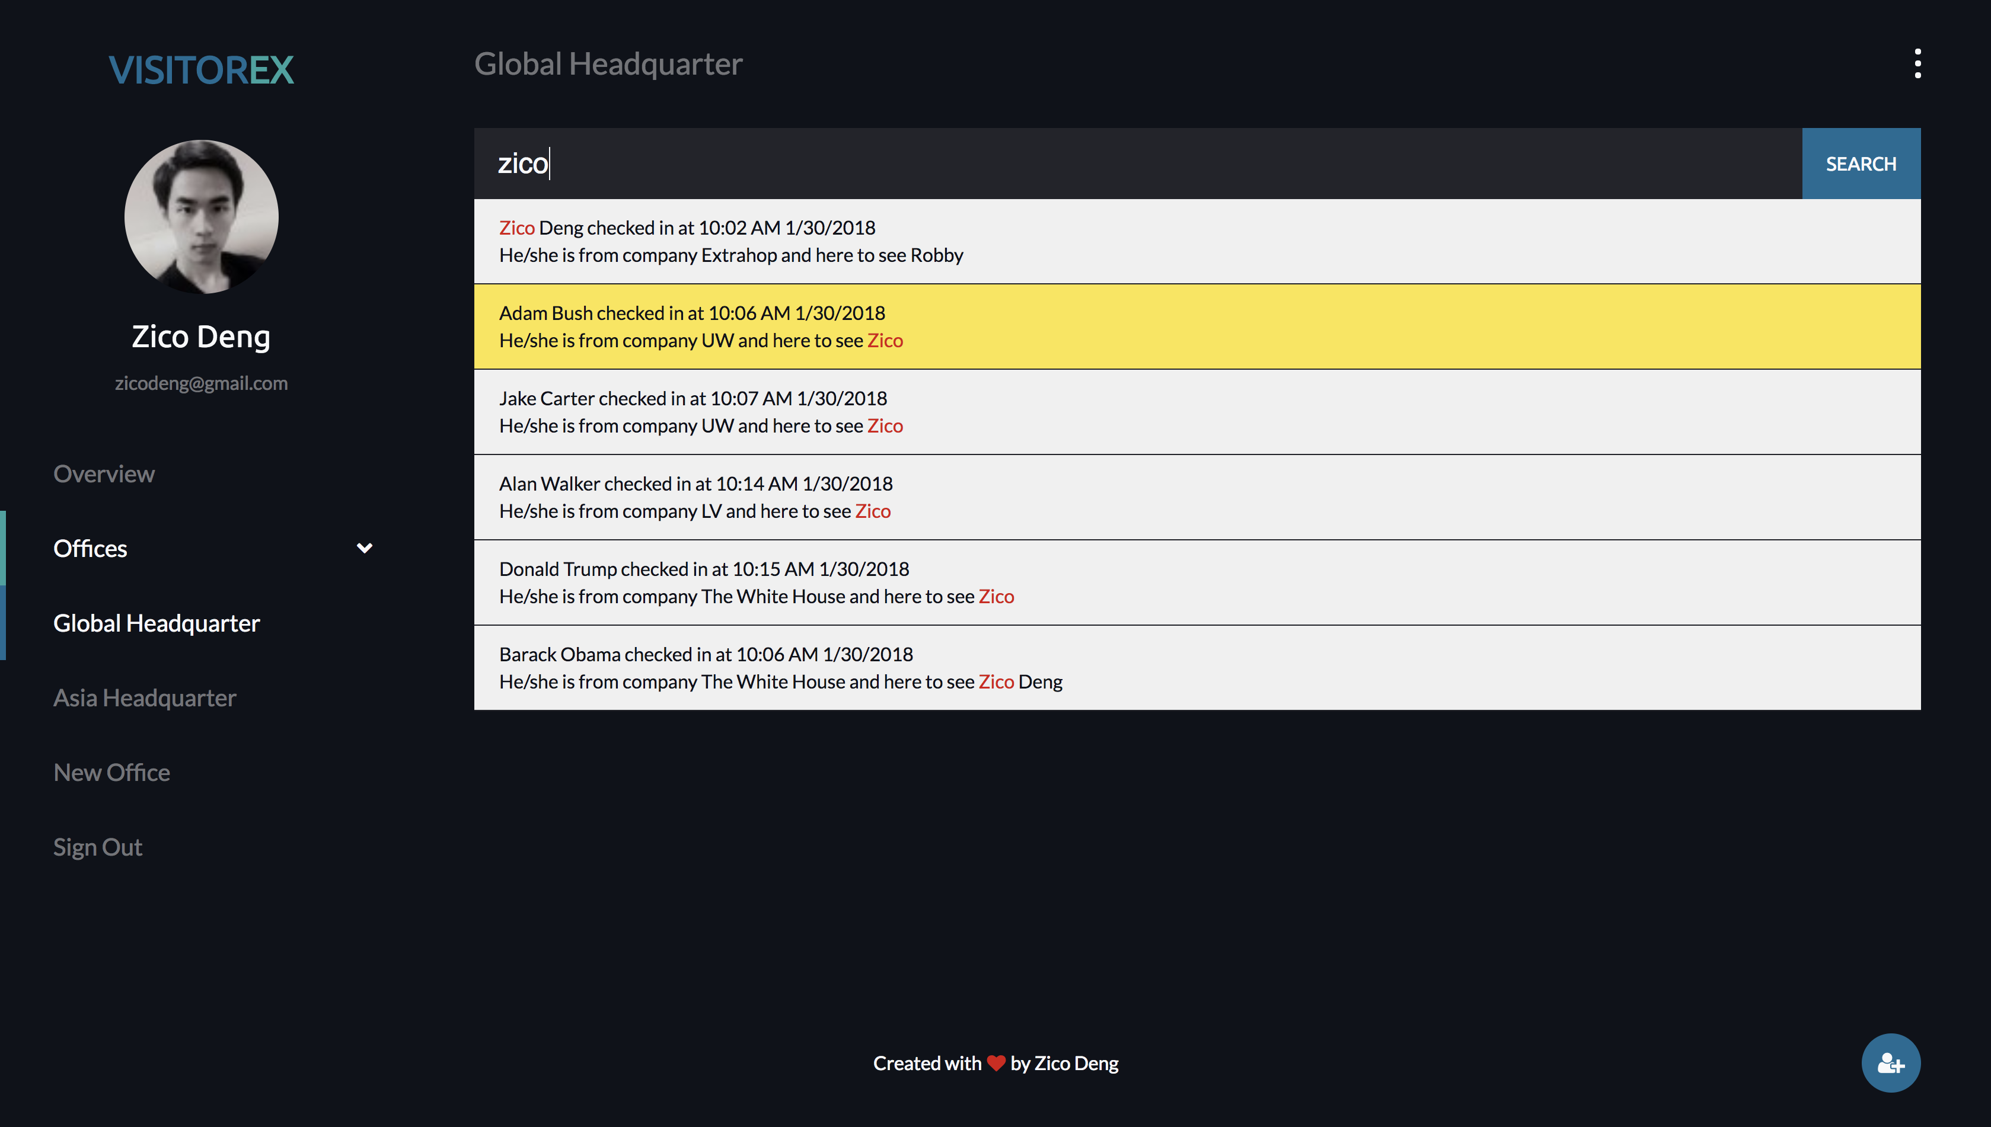The width and height of the screenshot is (1991, 1127).
Task: Click the VISITOREX logo
Action: click(x=200, y=71)
